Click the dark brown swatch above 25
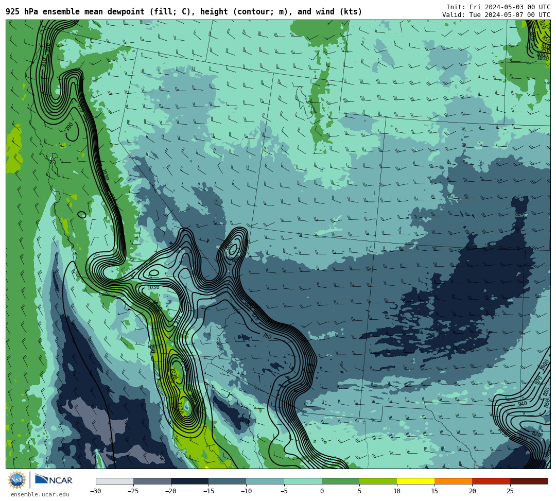Screen dimensions: 556x501 529,481
